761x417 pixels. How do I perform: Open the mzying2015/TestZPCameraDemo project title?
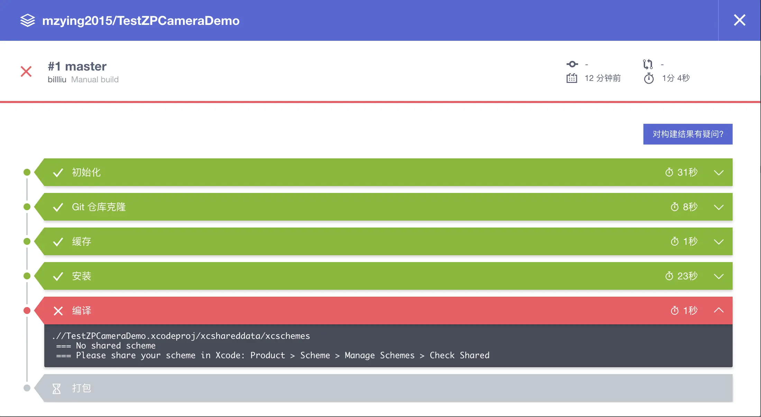click(141, 21)
